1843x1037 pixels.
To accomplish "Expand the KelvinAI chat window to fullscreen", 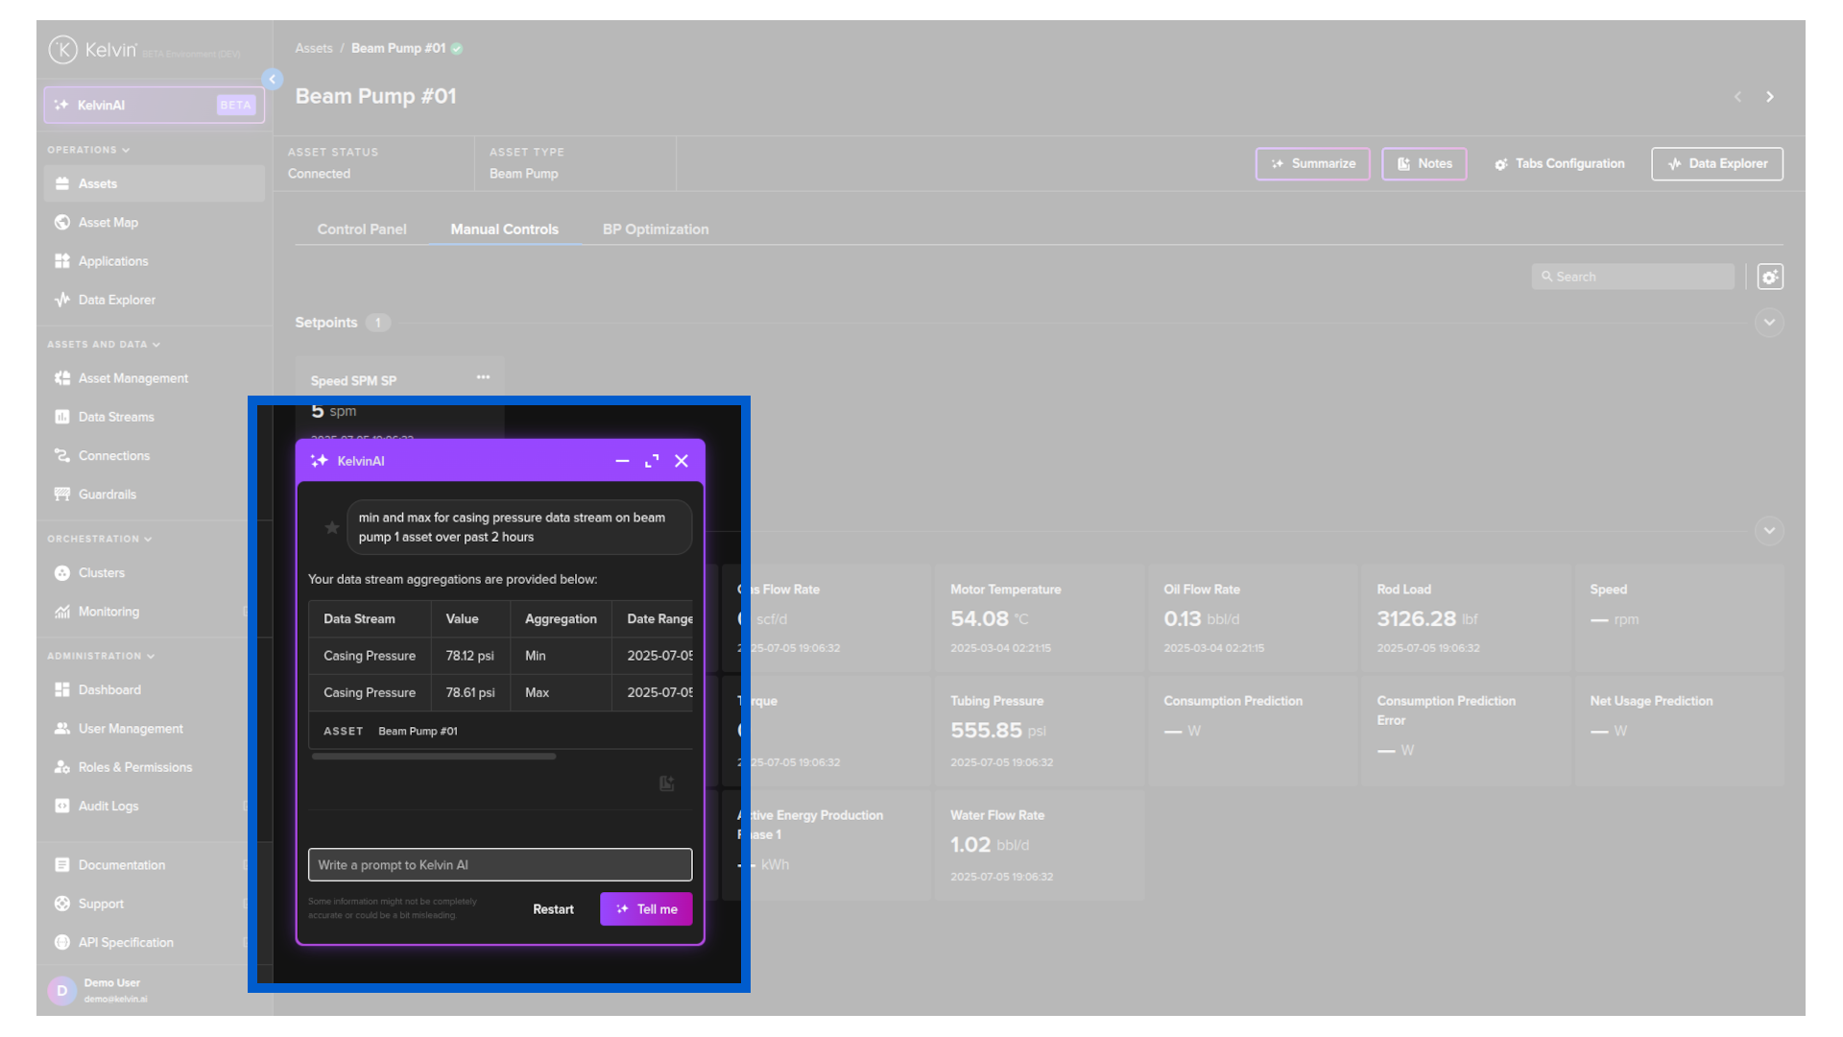I will click(x=652, y=461).
